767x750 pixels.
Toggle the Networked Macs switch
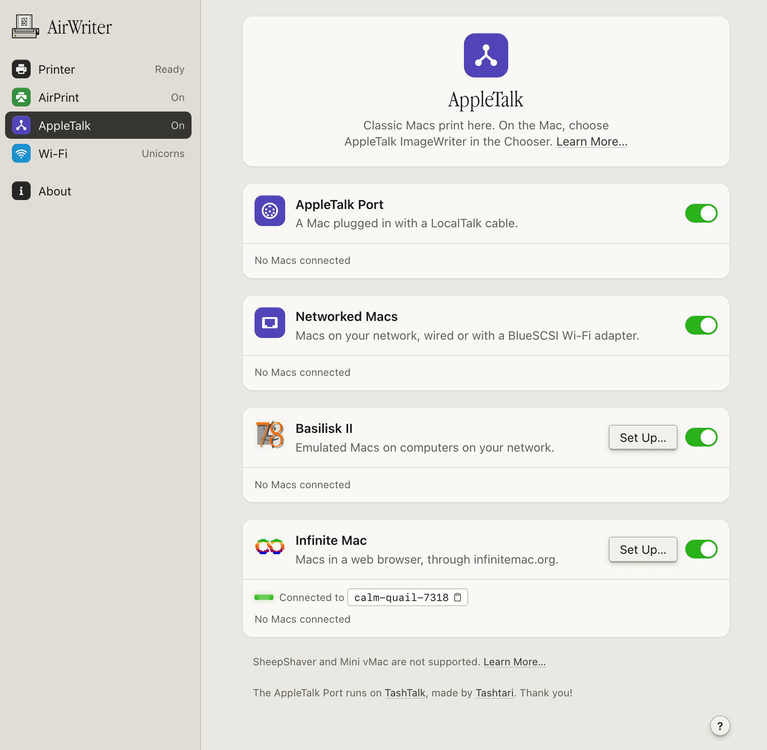point(701,325)
